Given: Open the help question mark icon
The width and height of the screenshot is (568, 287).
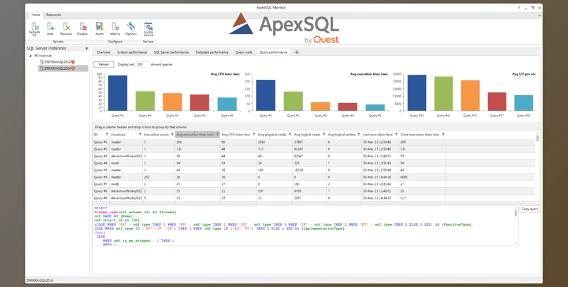Looking at the screenshot, I should (519, 7).
